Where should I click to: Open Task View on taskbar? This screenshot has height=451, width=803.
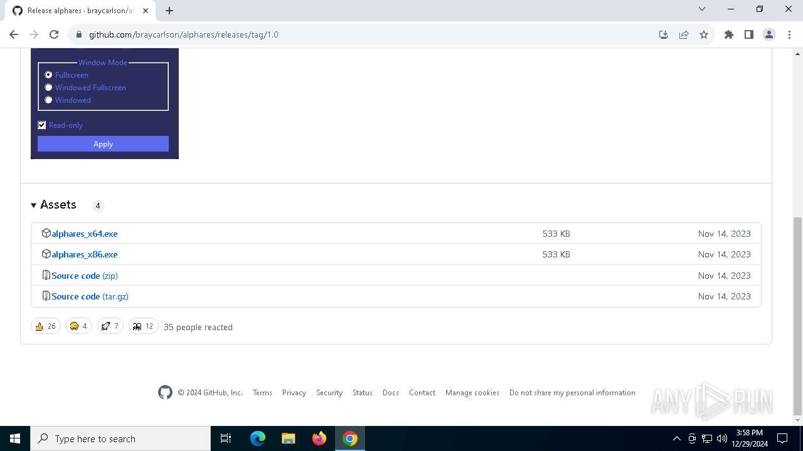226,438
